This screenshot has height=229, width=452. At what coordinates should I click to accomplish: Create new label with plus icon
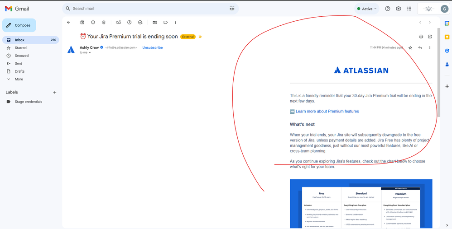(x=55, y=92)
